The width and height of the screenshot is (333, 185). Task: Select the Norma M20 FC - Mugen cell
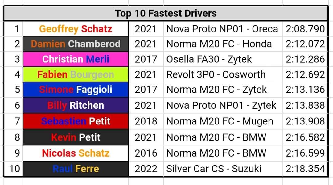pos(220,121)
